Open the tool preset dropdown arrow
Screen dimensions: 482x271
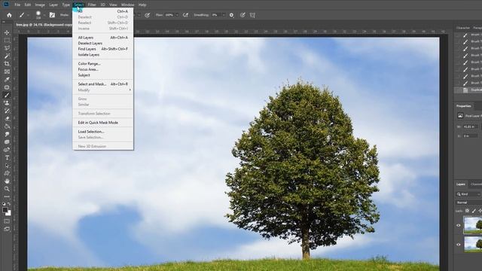click(28, 15)
